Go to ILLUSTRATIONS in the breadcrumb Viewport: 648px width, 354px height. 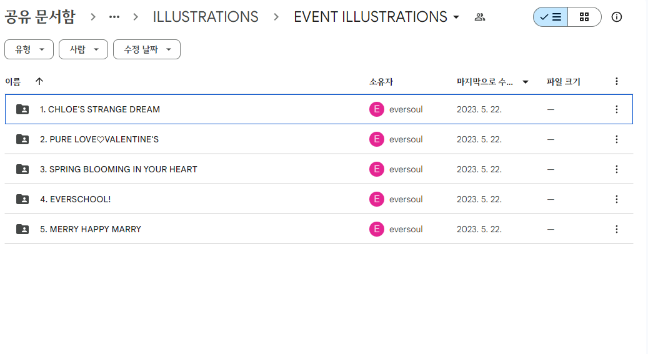pos(206,17)
